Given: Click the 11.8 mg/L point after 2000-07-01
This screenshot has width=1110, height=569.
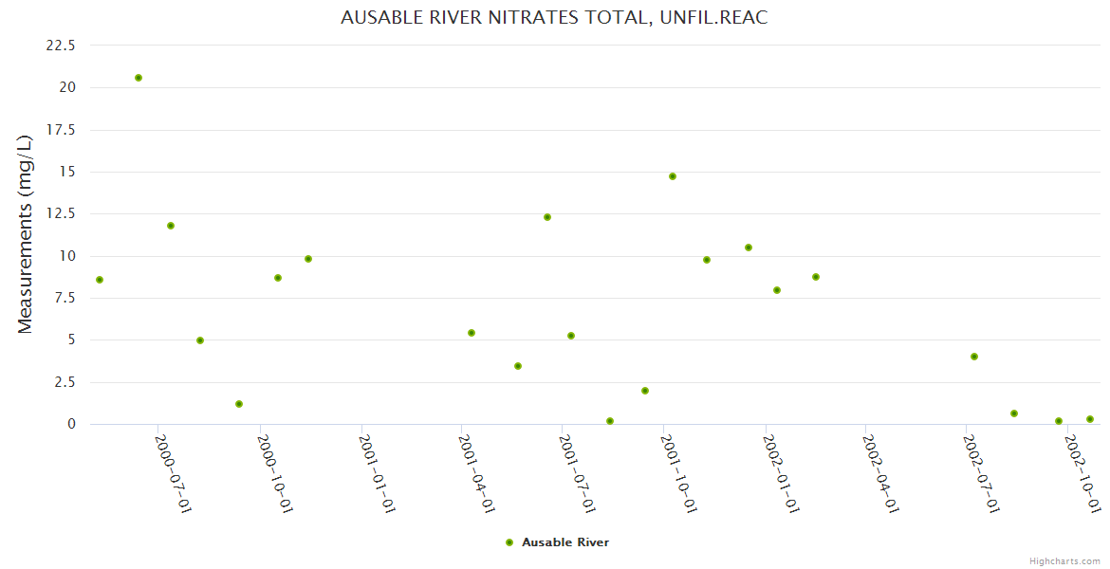Looking at the screenshot, I should pos(171,226).
